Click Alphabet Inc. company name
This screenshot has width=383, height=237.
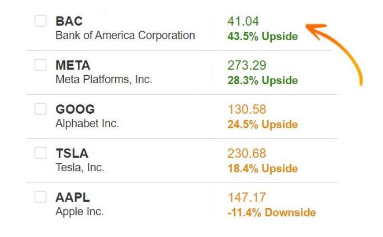pyautogui.click(x=87, y=123)
